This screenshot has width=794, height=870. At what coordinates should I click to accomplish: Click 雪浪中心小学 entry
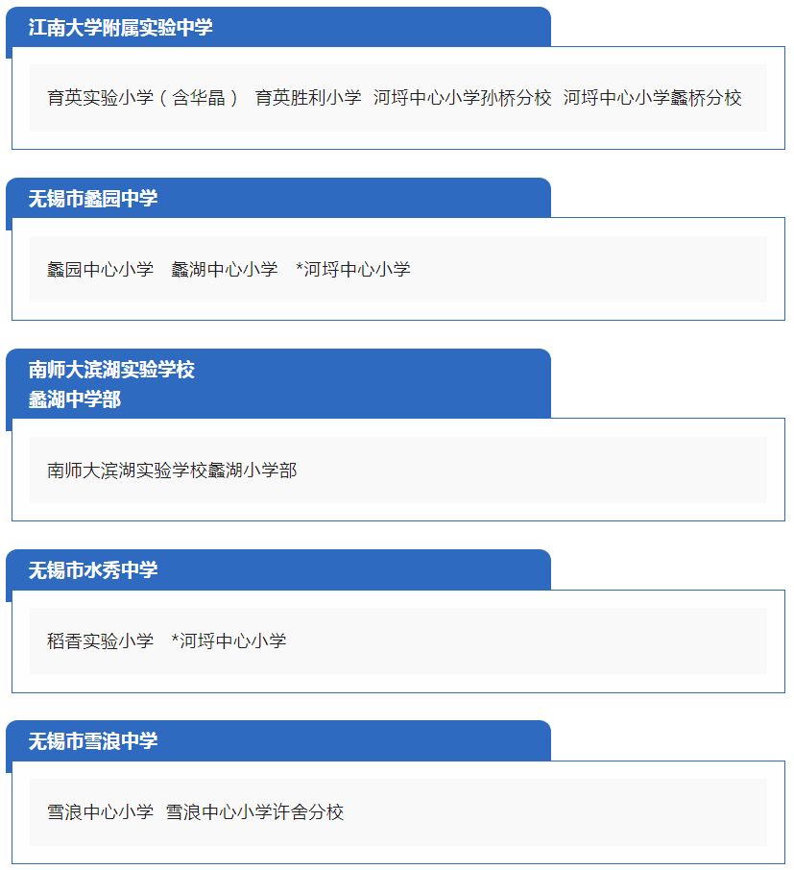click(101, 811)
